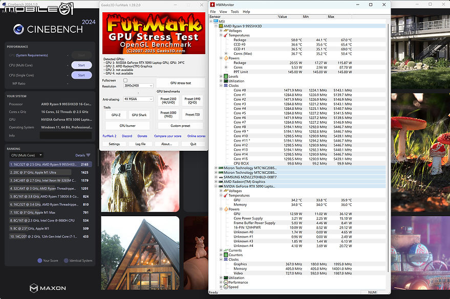Click the Temperatures thermometer icon under AMD Ryzen 9
Screen dimensions: 450x299
click(x=226, y=35)
